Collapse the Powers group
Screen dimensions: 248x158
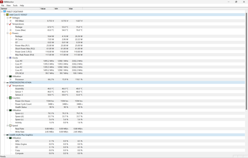coord(7,33)
